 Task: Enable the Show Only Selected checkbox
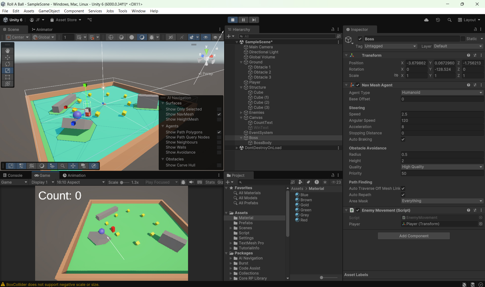click(x=219, y=109)
